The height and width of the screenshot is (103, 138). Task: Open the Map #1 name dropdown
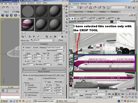44,40
